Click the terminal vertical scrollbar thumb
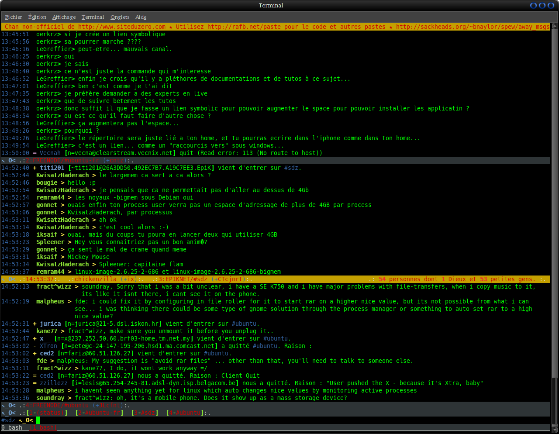The width and height of the screenshot is (559, 434). pyautogui.click(x=555, y=400)
